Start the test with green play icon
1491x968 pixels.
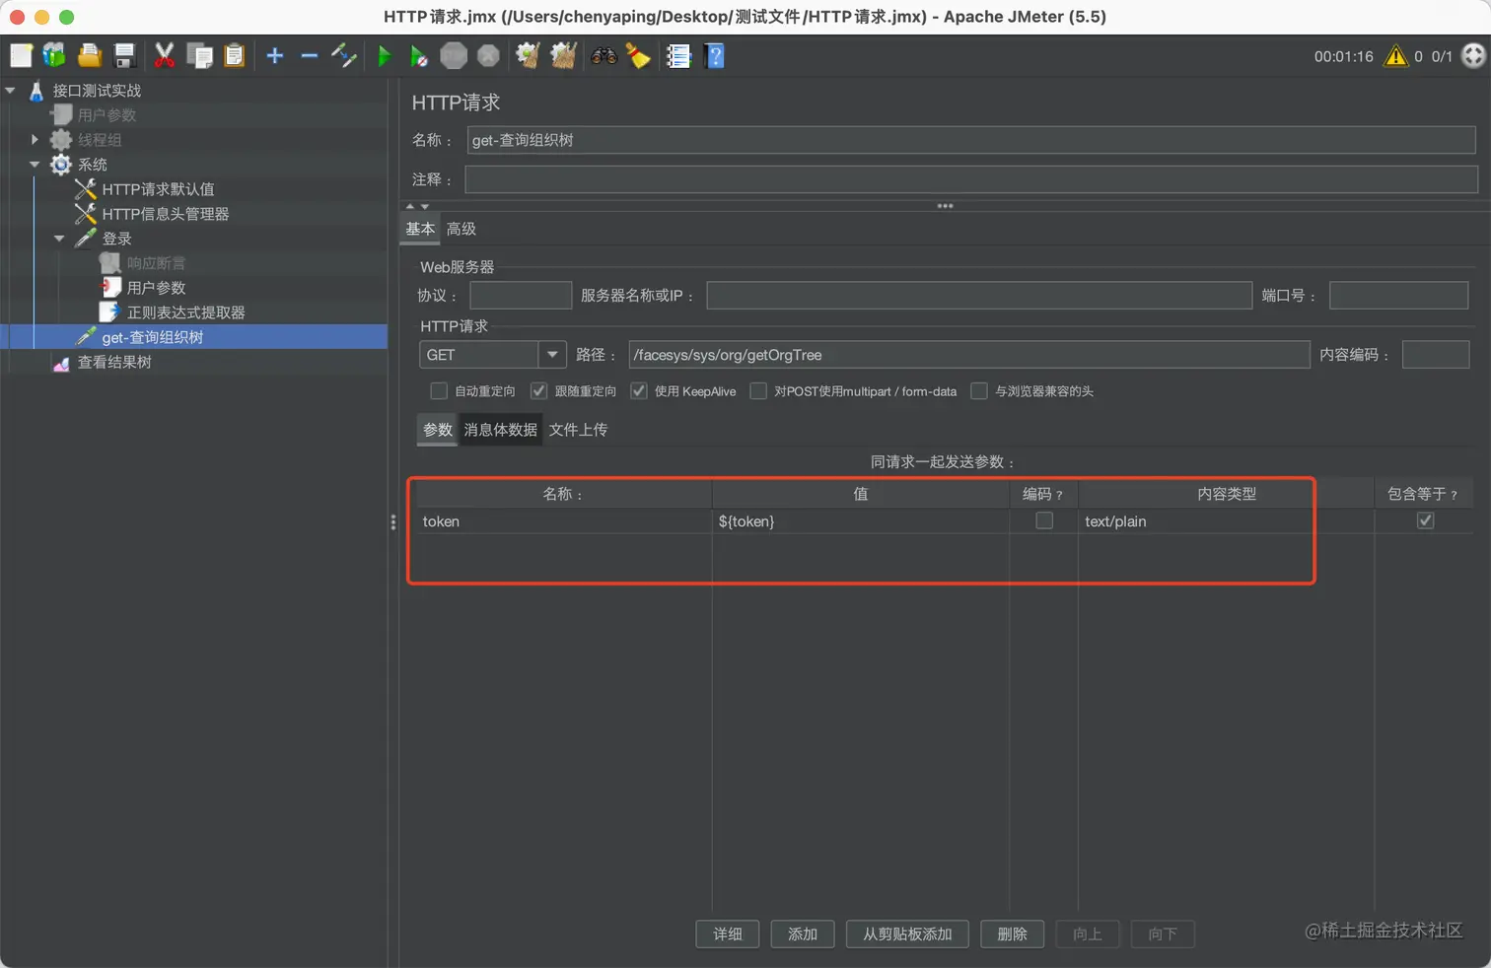click(x=385, y=56)
